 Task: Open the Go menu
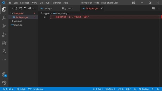click(x=41, y=3)
